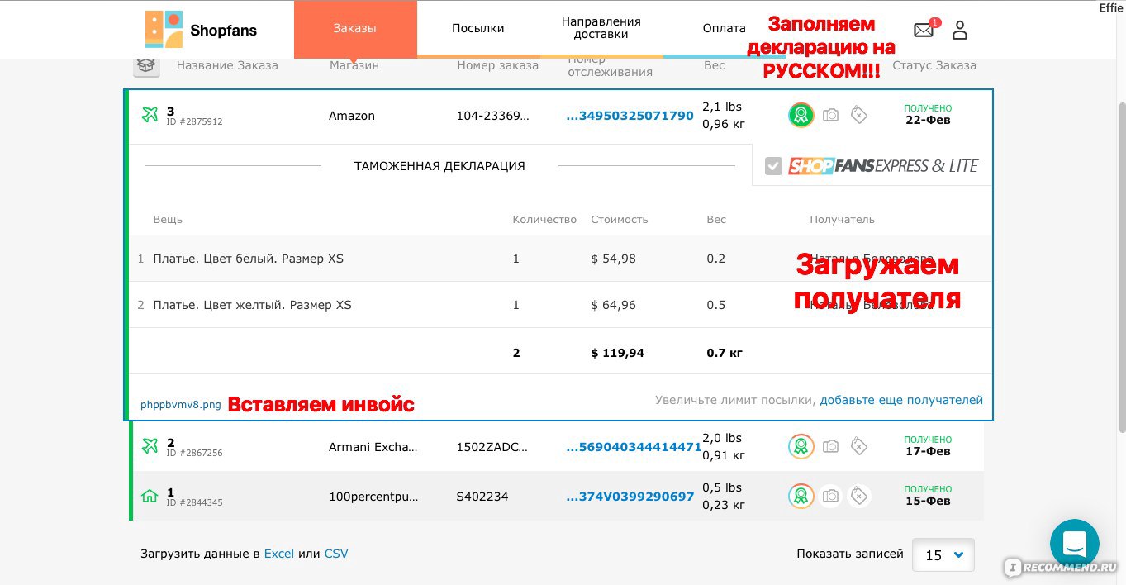Image resolution: width=1126 pixels, height=585 pixels.
Task: Click the order number 1502ZADC…
Action: pos(492,447)
